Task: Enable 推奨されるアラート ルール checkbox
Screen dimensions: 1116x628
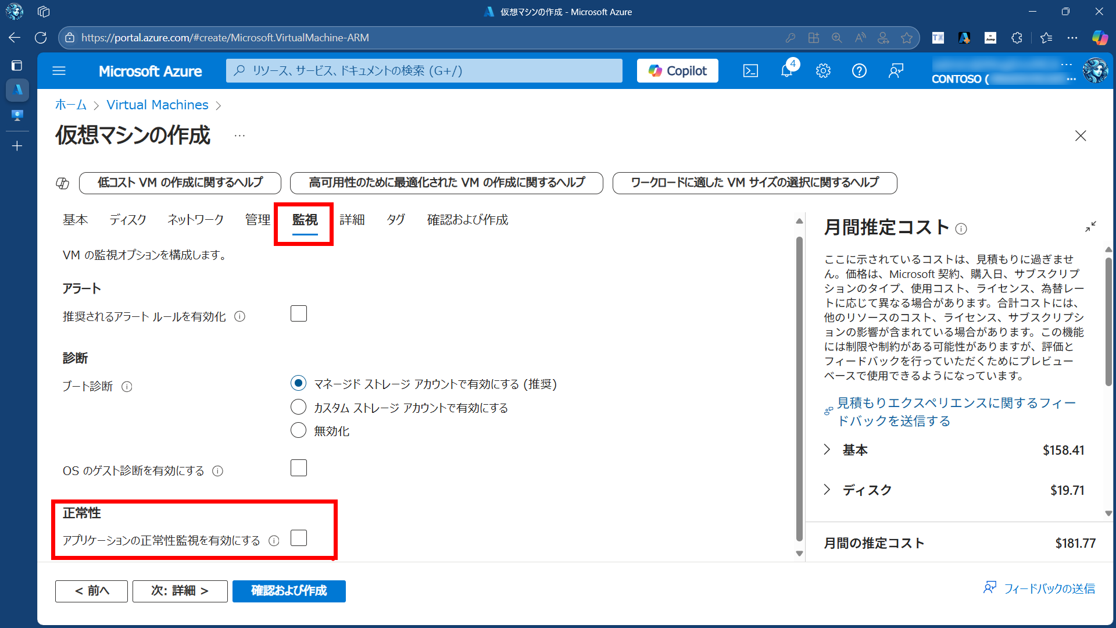Action: pyautogui.click(x=299, y=314)
